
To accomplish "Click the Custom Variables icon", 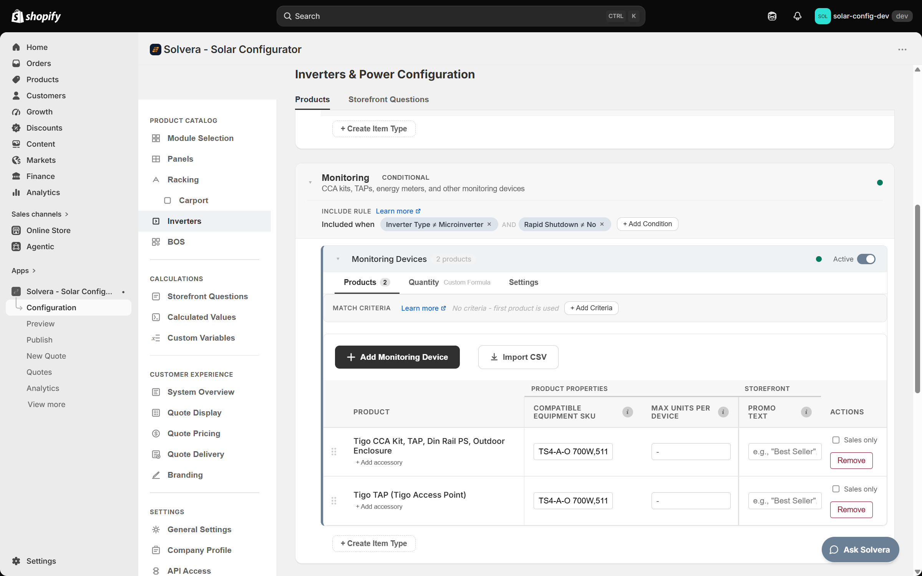I will [x=156, y=338].
